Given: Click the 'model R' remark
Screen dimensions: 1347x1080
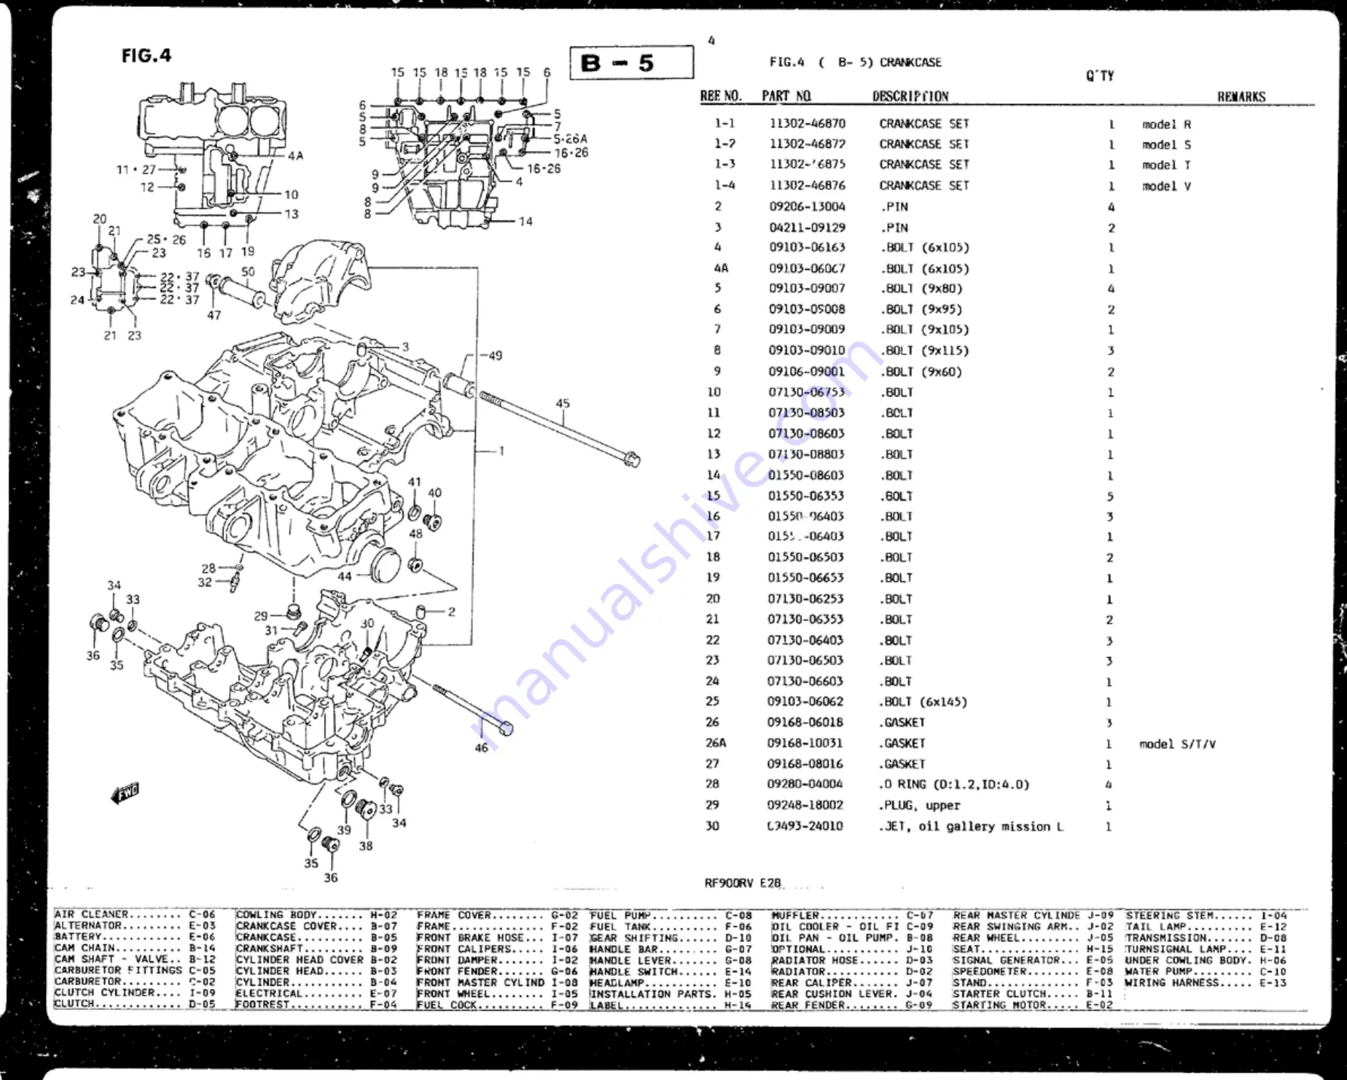Looking at the screenshot, I should tap(1166, 124).
